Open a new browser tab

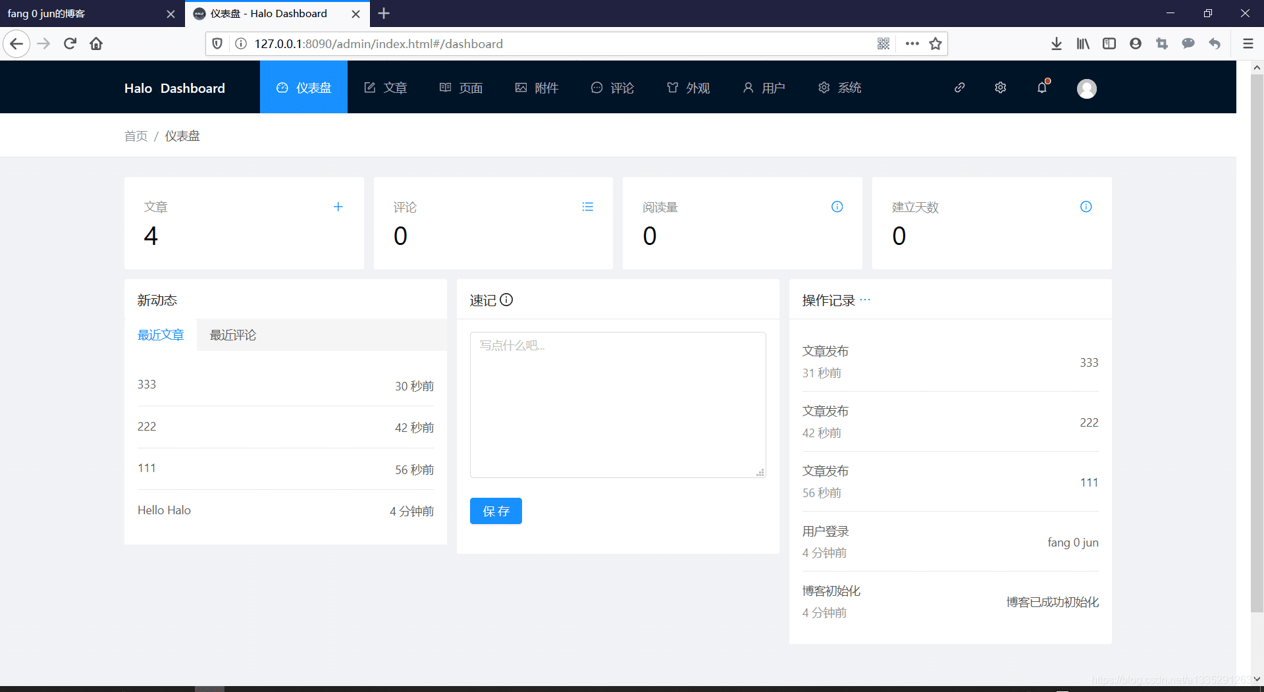(x=384, y=13)
